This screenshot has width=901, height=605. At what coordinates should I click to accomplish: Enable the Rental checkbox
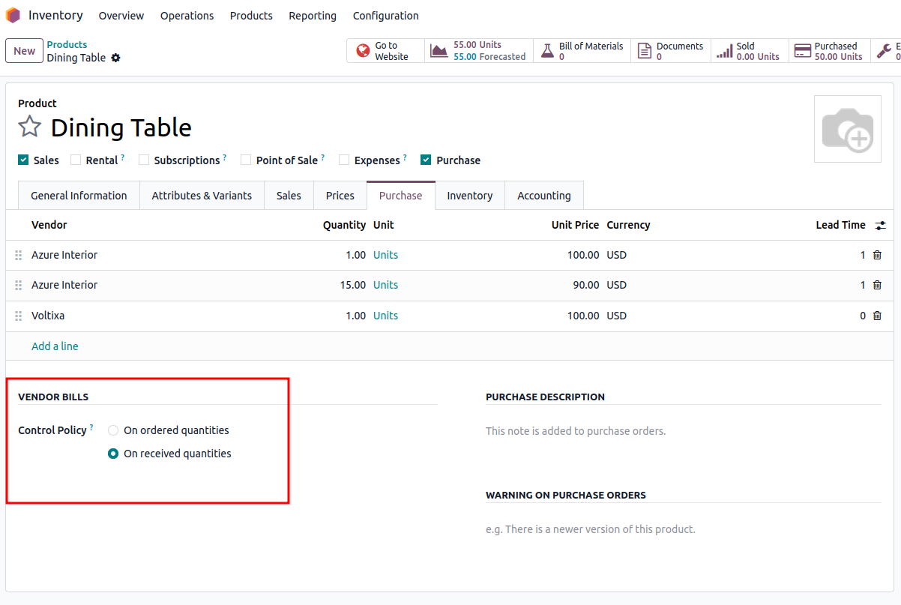coord(76,160)
